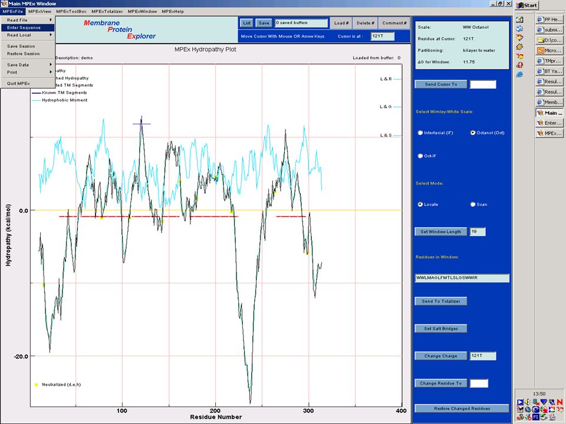
Task: Expand the Read Local submenu
Action: [x=28, y=35]
